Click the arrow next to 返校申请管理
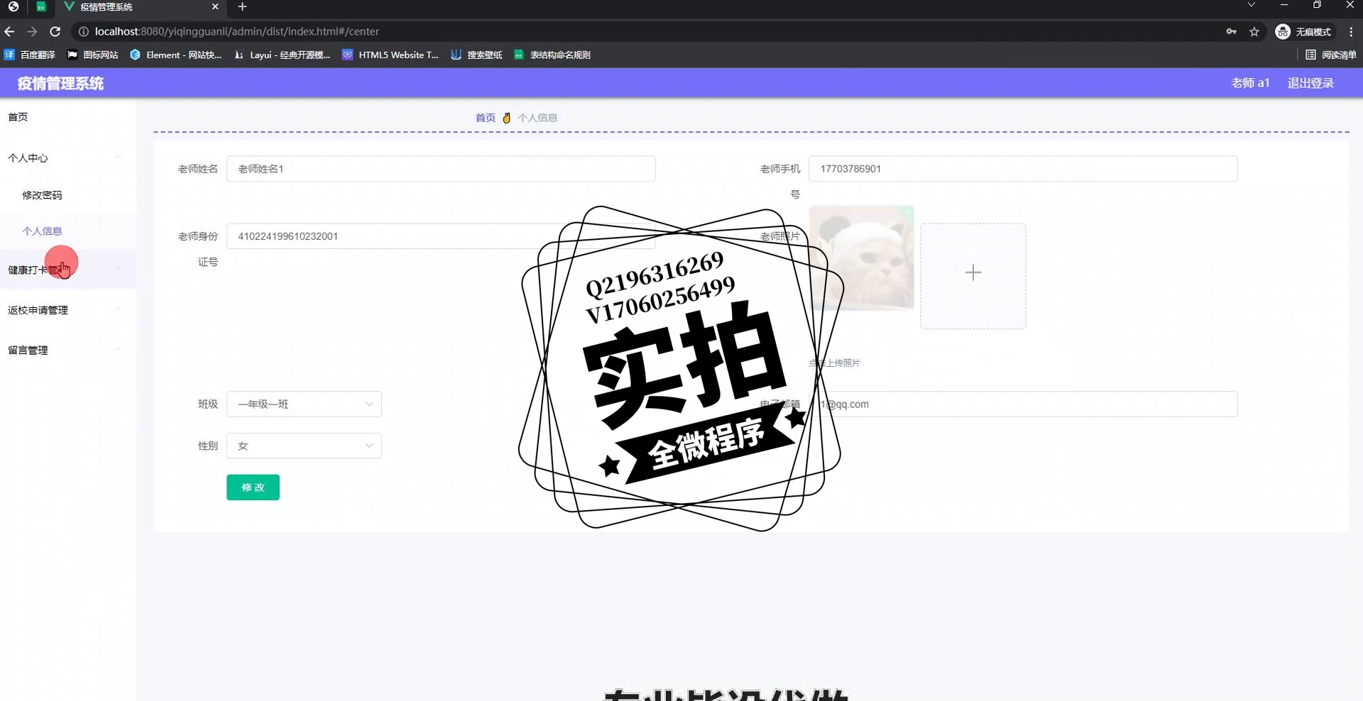 [x=118, y=309]
